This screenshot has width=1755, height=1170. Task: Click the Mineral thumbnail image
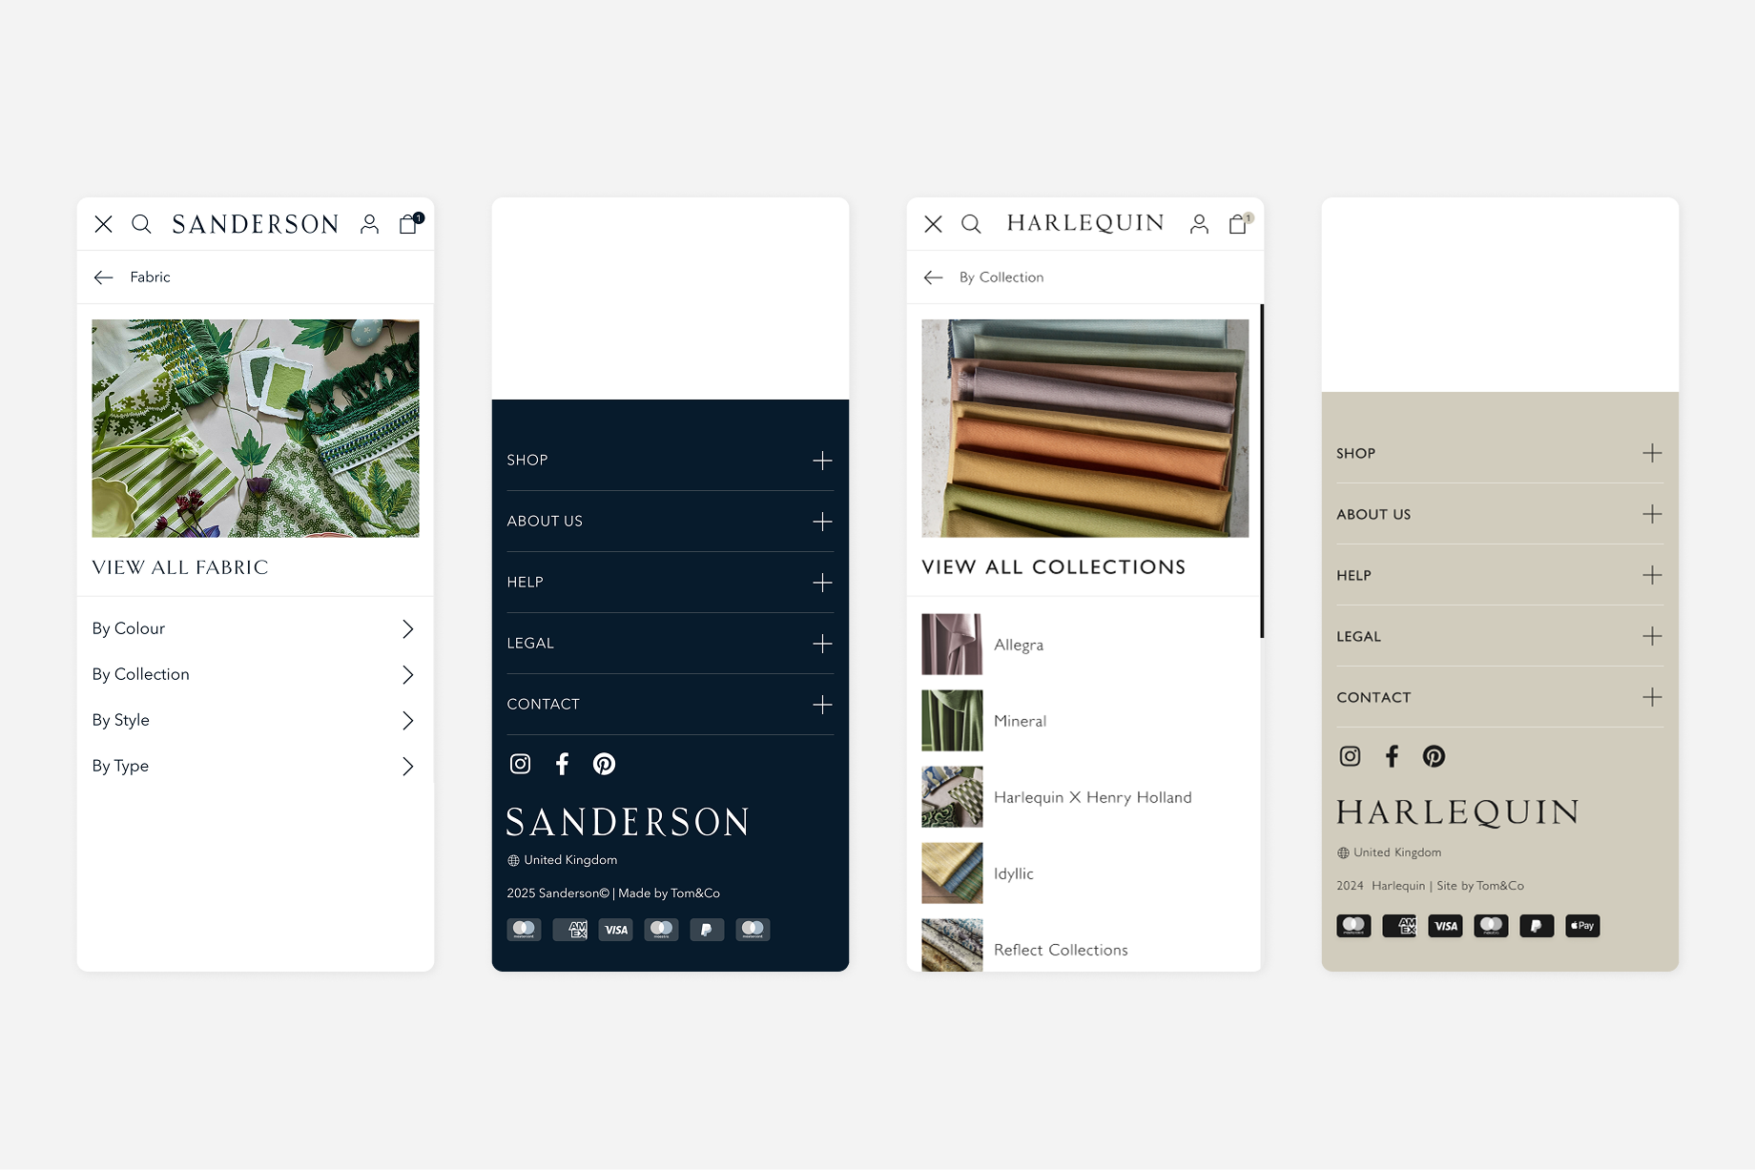[952, 721]
